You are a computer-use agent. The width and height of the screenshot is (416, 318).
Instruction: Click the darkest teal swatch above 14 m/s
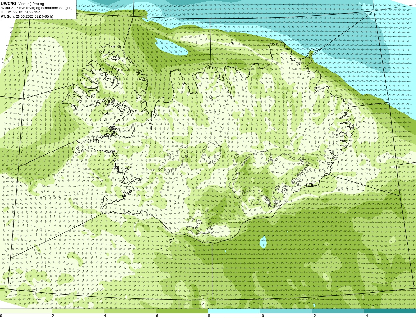pos(390,311)
